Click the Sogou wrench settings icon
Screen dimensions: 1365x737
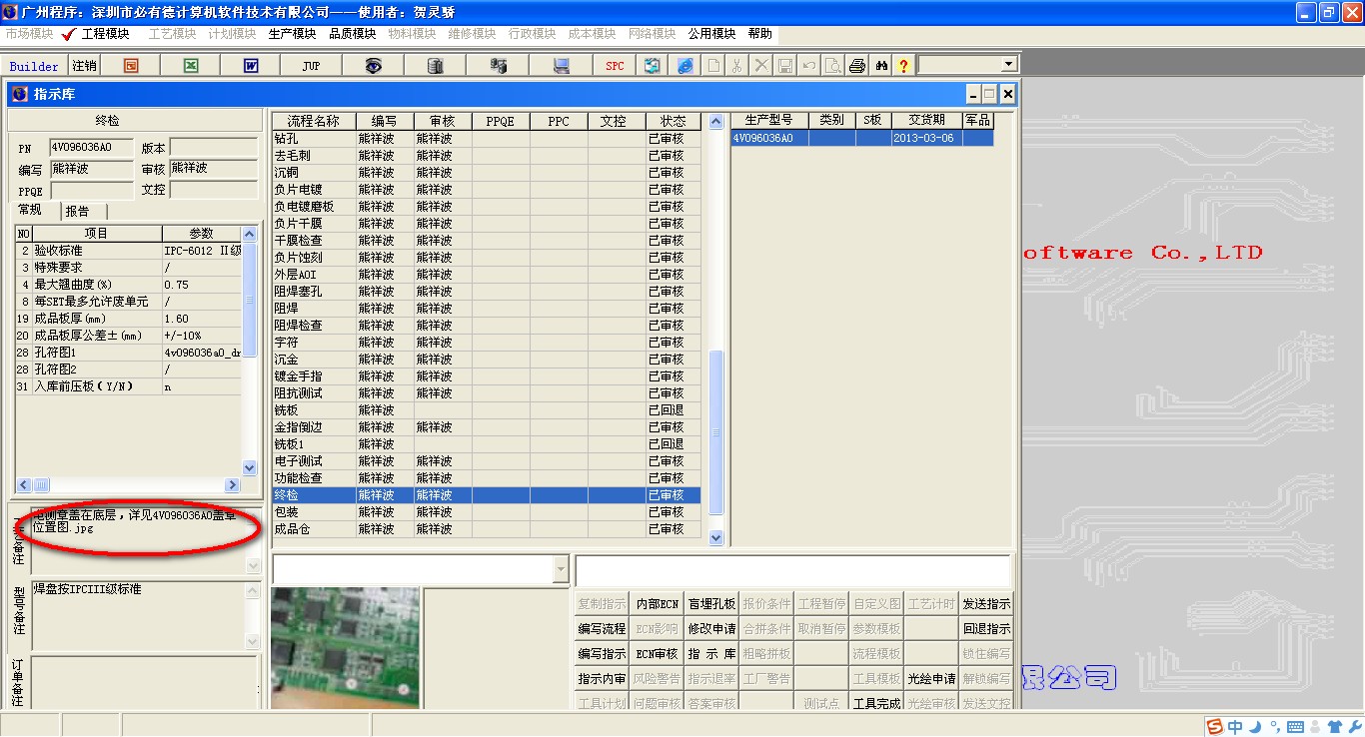point(1355,726)
